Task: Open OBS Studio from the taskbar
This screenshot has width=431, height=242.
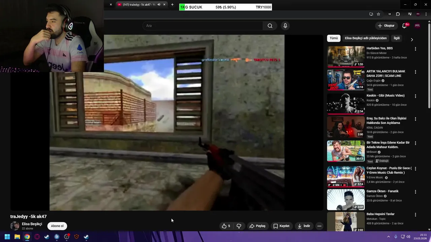Action: [x=67, y=237]
